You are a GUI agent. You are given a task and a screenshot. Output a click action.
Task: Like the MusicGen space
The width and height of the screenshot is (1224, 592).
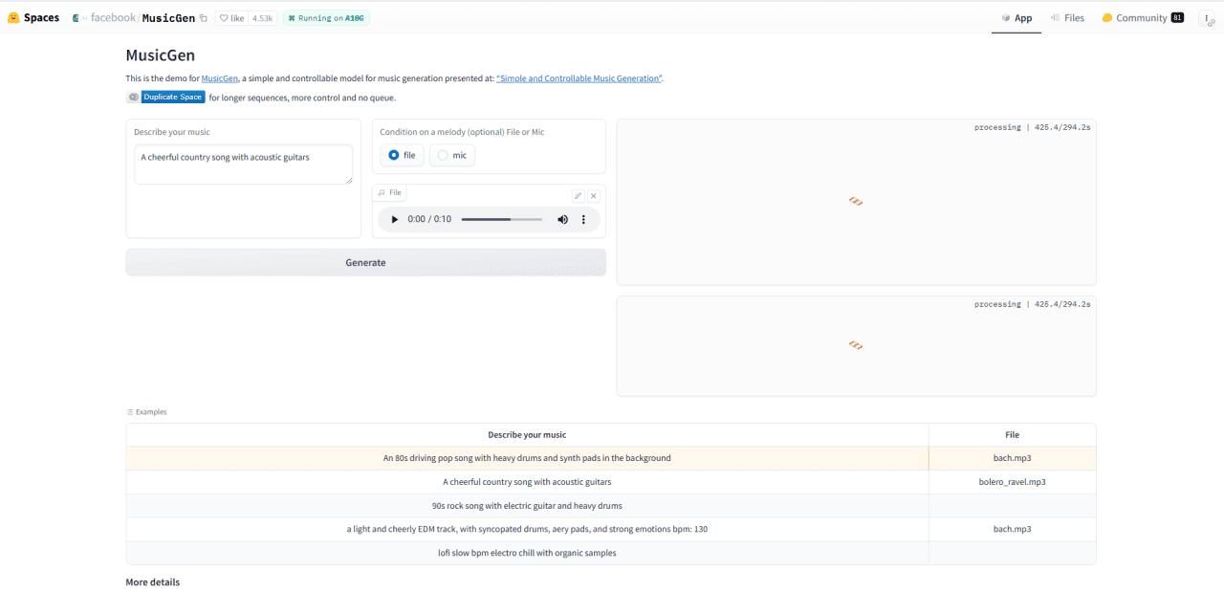(232, 18)
